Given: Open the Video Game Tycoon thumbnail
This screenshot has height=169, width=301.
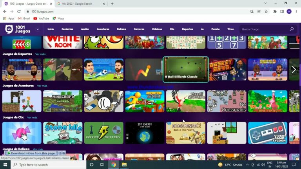Looking at the screenshot, I should pyautogui.click(x=268, y=133).
